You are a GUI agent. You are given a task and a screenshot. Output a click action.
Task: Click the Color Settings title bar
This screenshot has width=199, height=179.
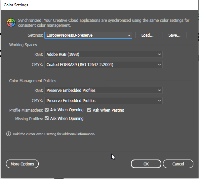[x=99, y=5]
